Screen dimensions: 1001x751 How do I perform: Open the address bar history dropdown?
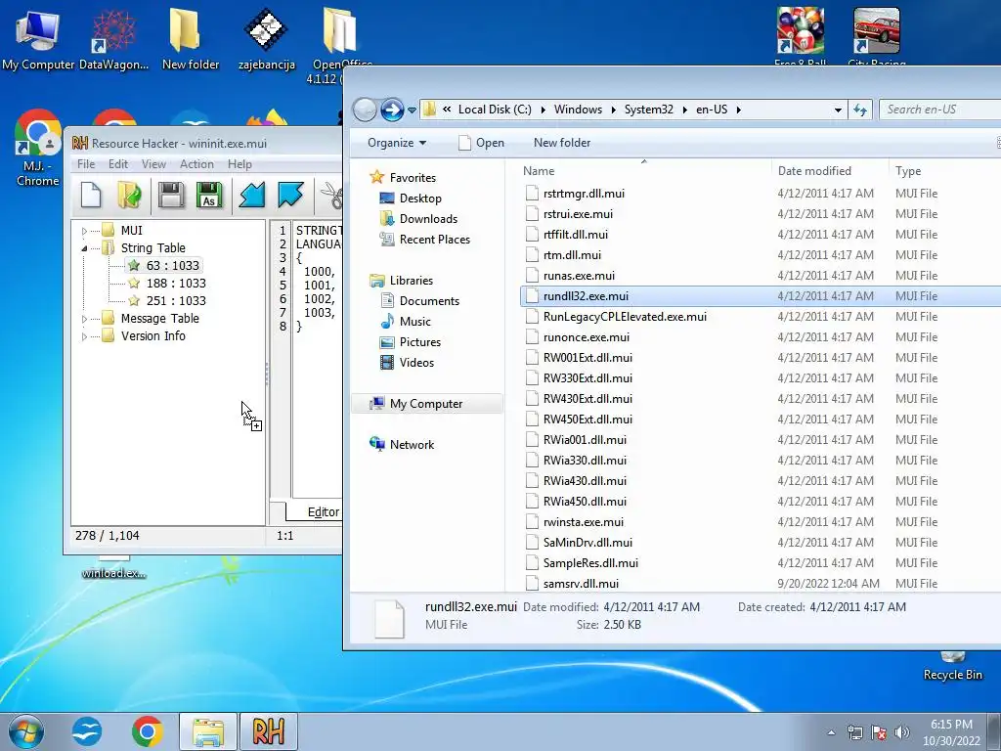coord(838,110)
